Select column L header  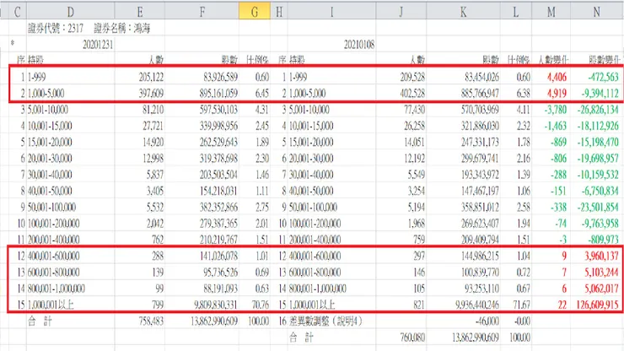coord(516,12)
